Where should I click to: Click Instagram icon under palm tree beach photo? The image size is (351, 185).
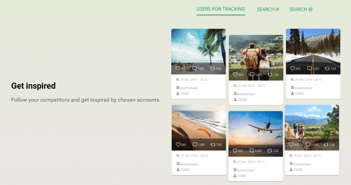[x=178, y=88]
